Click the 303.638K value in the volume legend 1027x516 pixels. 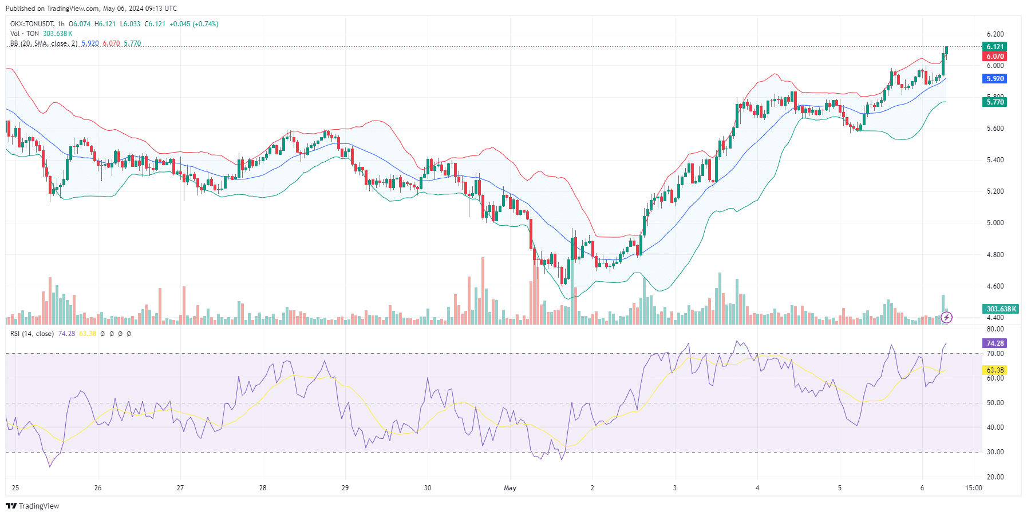coord(58,34)
